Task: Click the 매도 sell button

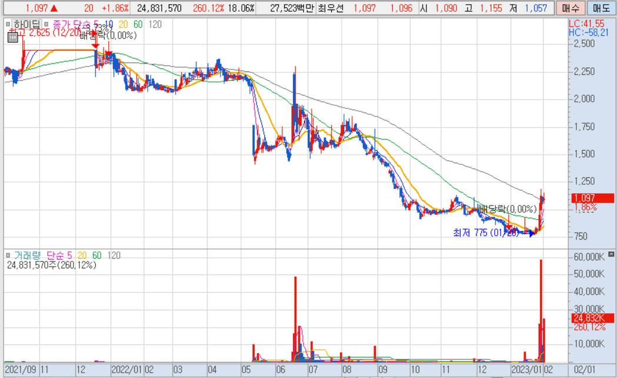Action: pos(601,8)
